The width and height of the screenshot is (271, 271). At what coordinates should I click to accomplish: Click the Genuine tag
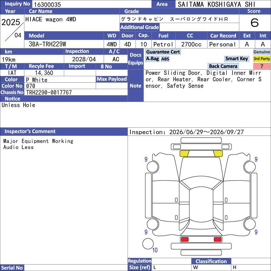[x=262, y=52]
